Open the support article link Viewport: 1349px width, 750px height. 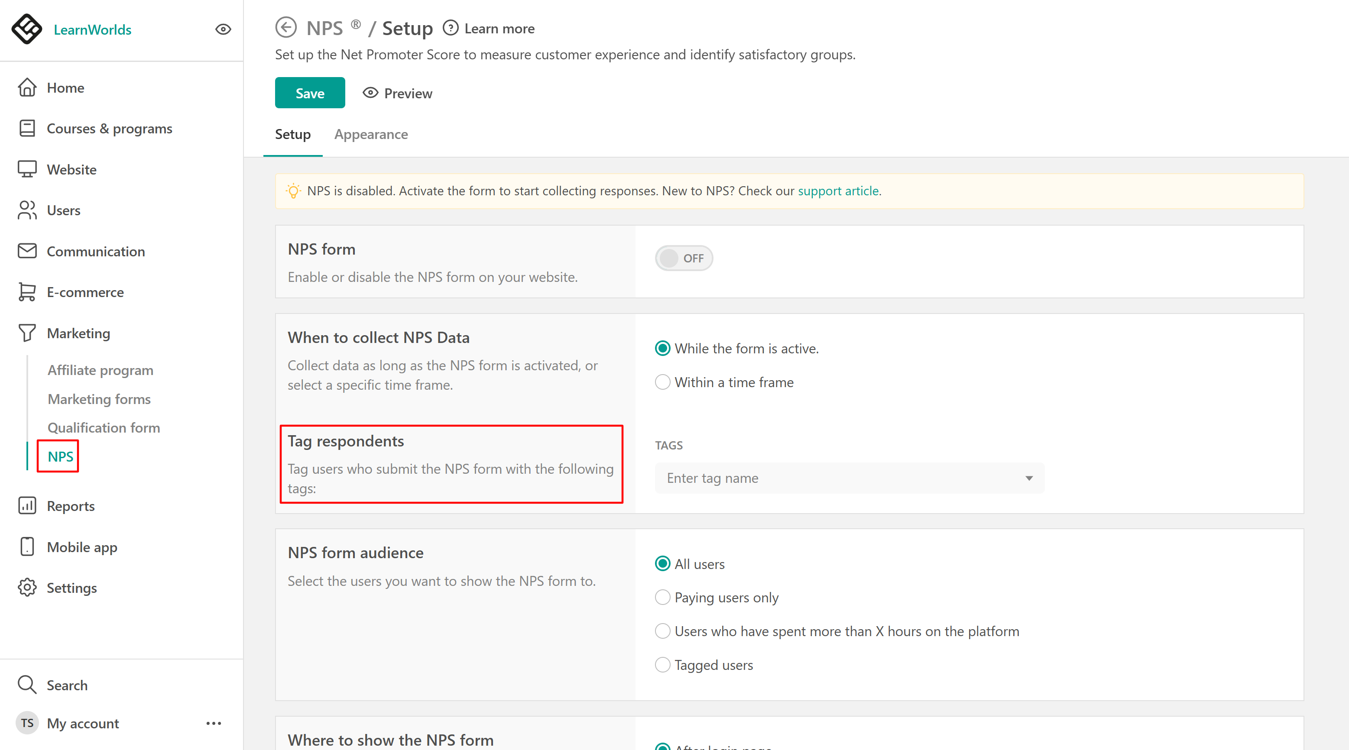[838, 191]
